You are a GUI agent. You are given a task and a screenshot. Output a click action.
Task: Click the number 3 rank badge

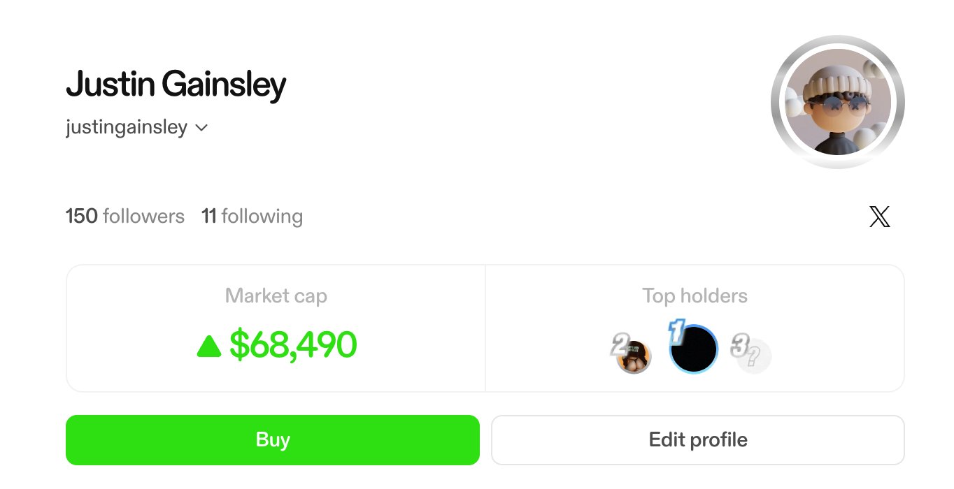point(740,344)
